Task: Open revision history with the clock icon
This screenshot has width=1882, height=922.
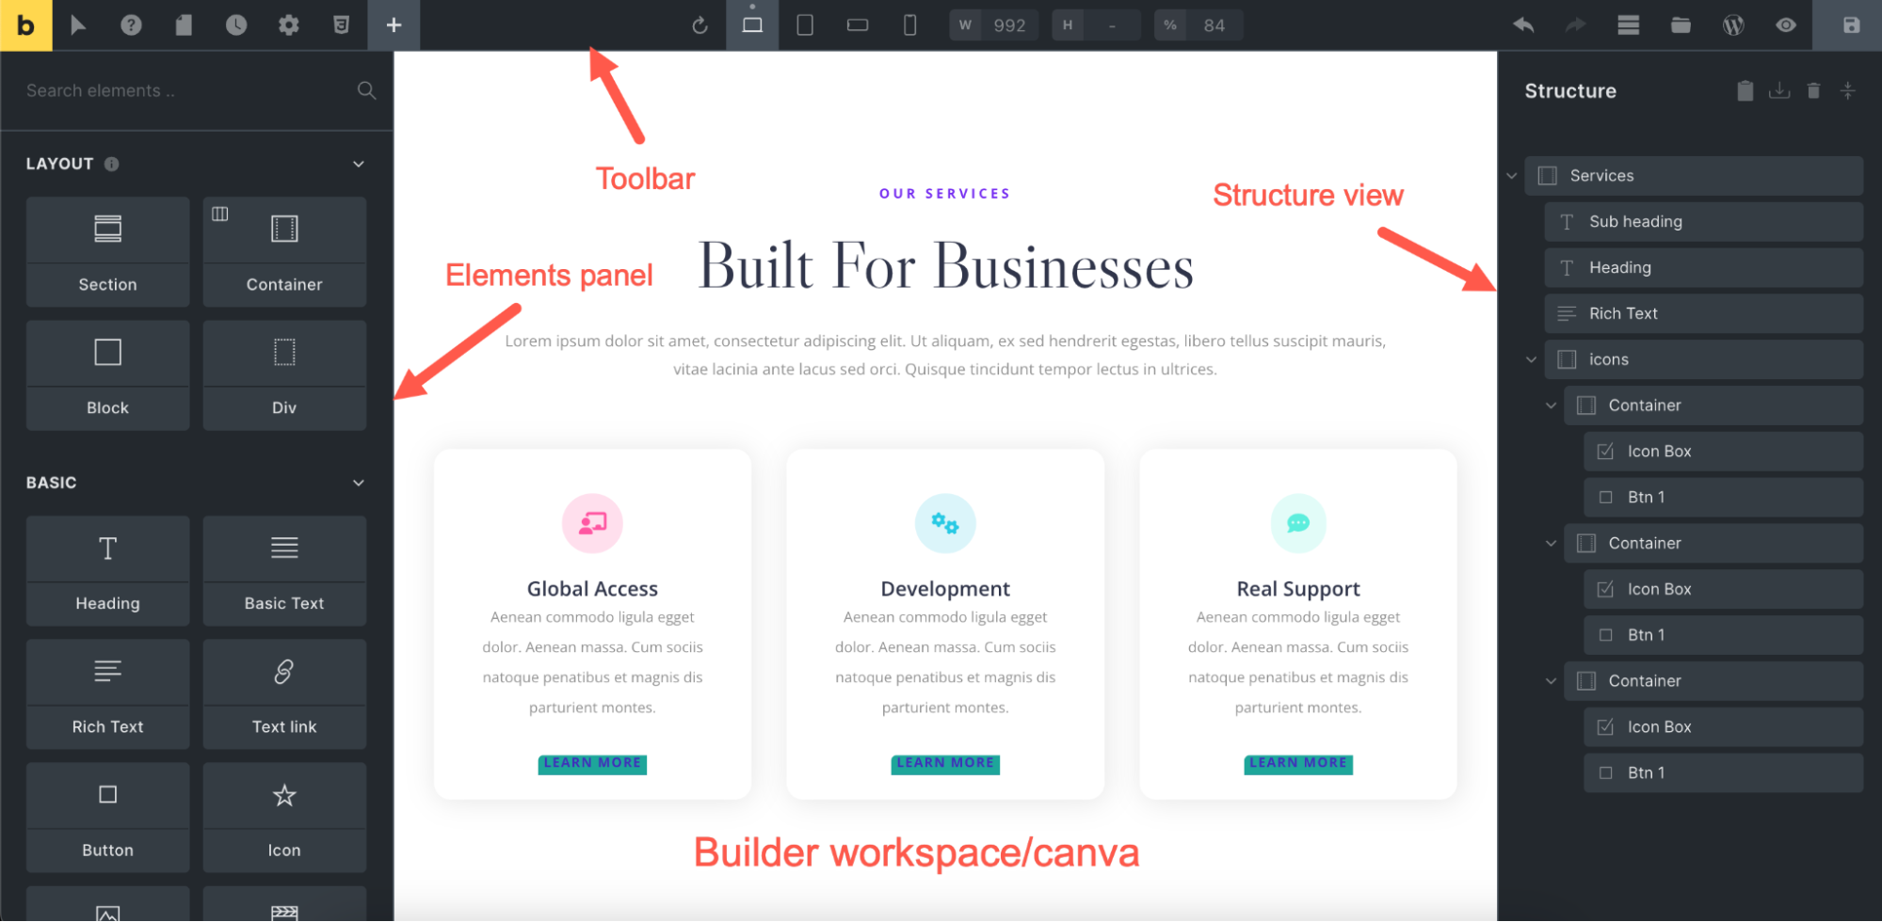Action: (235, 25)
